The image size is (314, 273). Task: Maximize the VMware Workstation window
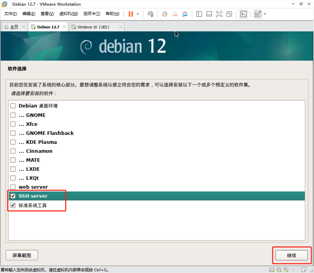[301, 4]
